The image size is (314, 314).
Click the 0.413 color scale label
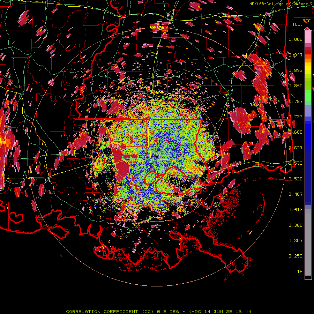296,210
